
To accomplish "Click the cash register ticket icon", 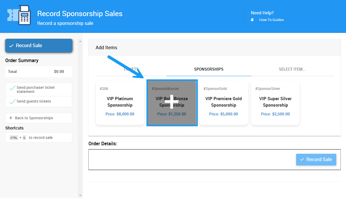I will click(x=19, y=15).
